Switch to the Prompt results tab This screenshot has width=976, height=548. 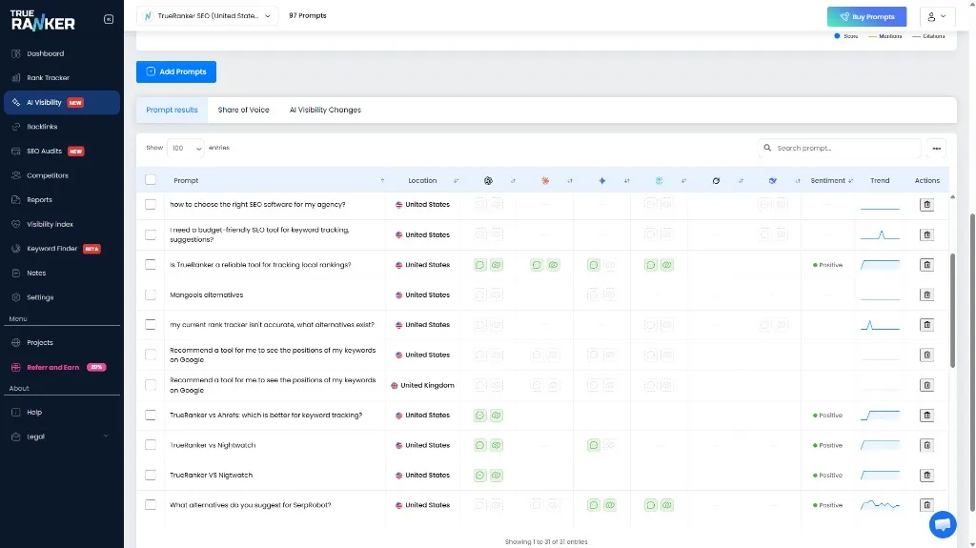172,110
